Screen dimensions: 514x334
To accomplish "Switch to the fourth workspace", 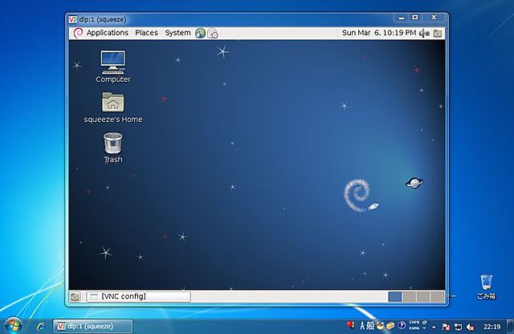I will click(x=437, y=296).
